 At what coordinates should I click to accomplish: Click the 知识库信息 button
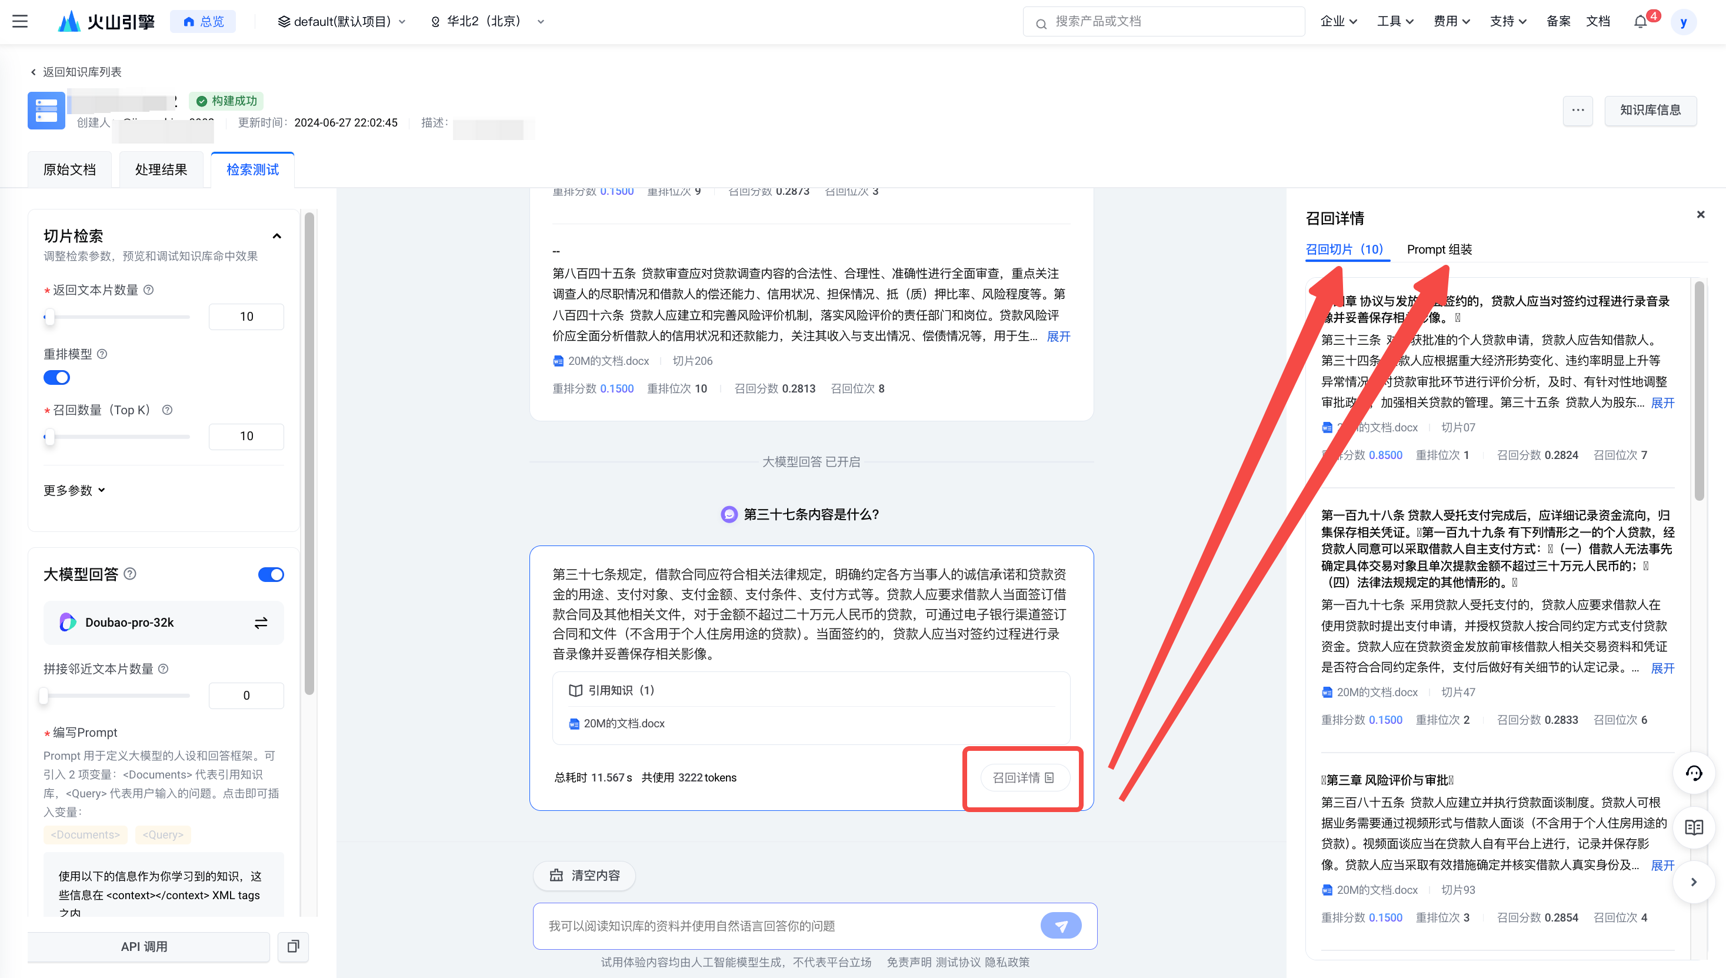click(1650, 110)
